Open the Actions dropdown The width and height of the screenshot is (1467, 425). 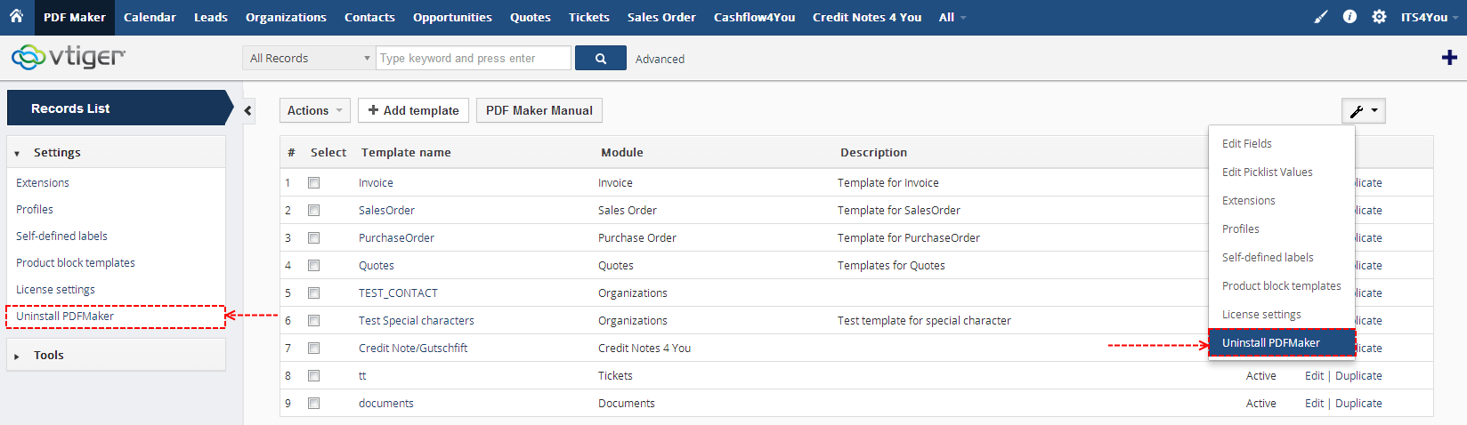pos(315,111)
